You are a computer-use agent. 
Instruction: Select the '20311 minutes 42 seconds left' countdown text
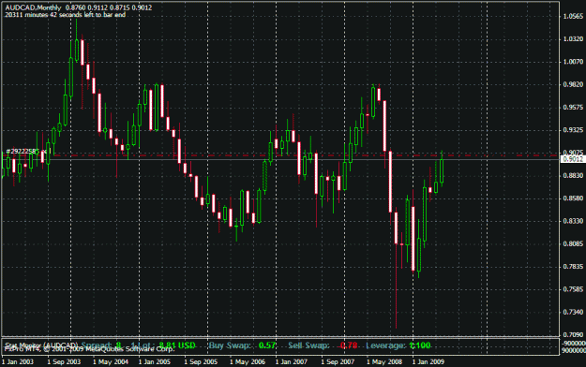pos(65,15)
